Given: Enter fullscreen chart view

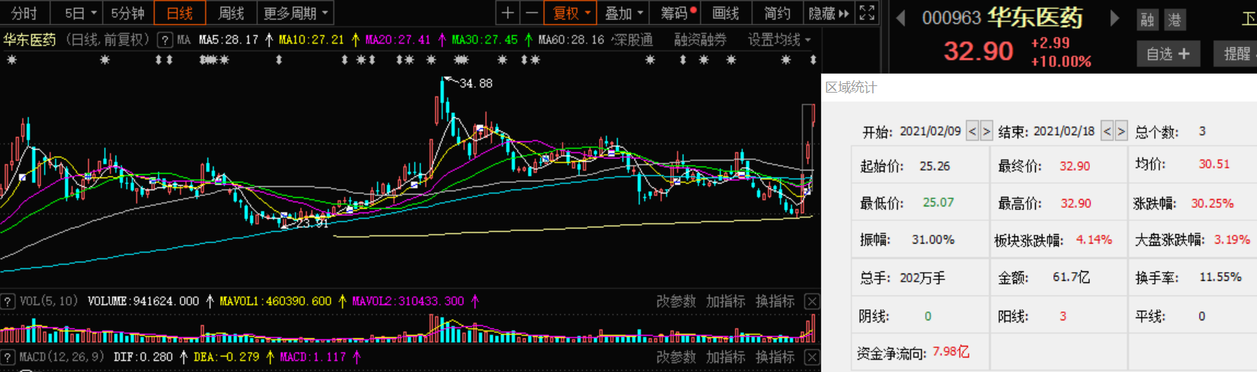Looking at the screenshot, I should [x=866, y=13].
